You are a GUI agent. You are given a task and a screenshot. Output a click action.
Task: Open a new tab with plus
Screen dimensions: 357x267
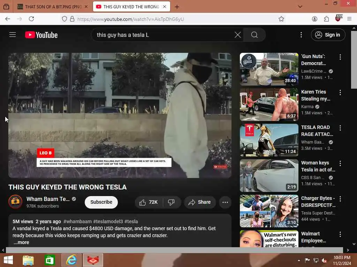click(x=177, y=7)
